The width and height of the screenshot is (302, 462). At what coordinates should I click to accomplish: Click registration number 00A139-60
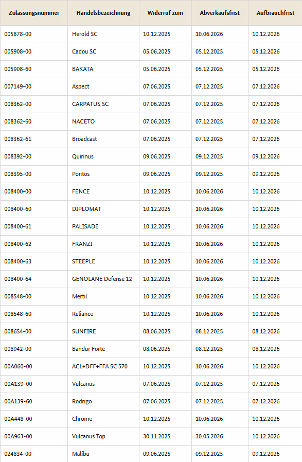tap(19, 402)
